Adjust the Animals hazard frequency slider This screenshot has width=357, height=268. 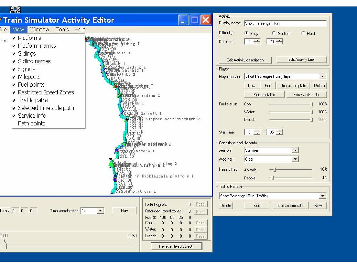[275, 169]
